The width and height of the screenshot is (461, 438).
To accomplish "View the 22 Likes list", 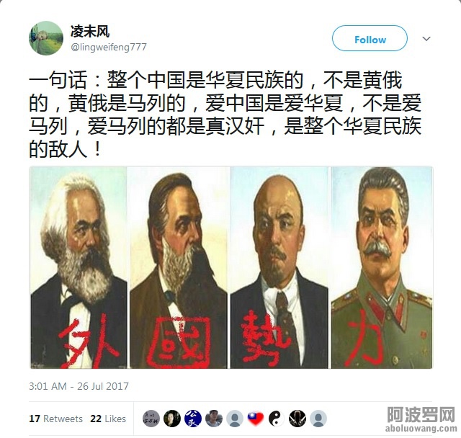I will tap(108, 419).
